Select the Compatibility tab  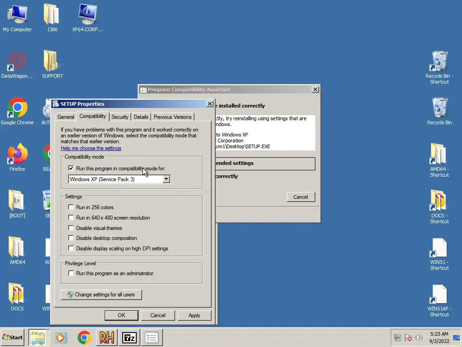[92, 116]
